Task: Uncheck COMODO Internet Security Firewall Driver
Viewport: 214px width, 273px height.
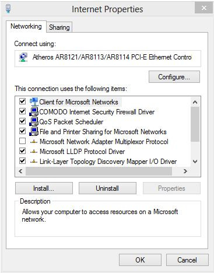Action: coord(23,111)
